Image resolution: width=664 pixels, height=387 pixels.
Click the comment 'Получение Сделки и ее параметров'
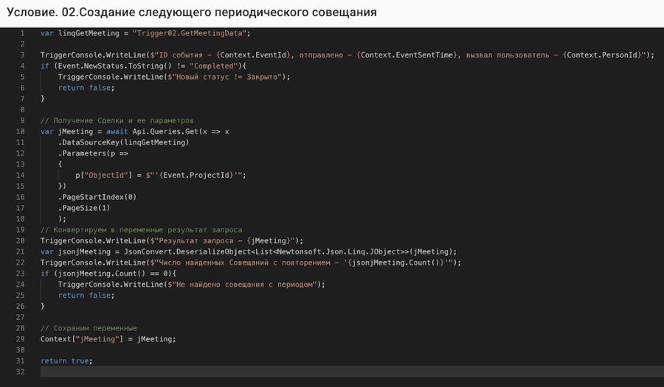(123, 121)
